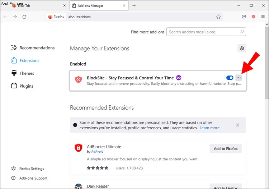Click scrollbar up arrow
Image resolution: width=269 pixels, height=189 pixels.
click(267, 24)
